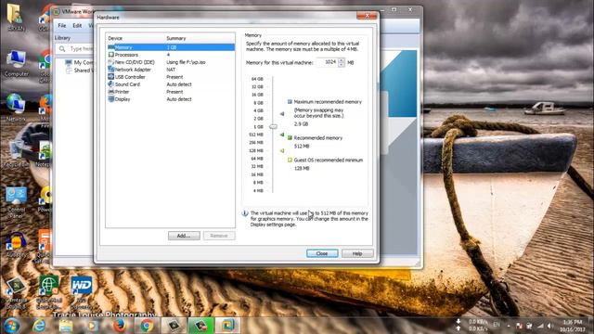Click the recommended memory green marker

(282, 135)
